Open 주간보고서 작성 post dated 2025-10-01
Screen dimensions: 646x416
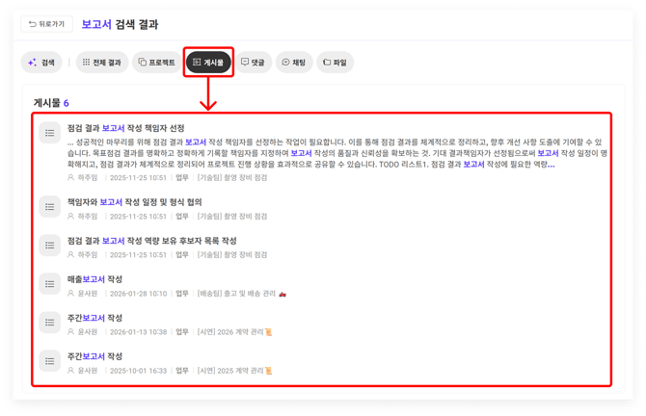(94, 356)
